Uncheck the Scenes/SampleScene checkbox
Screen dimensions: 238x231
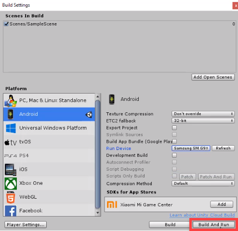(6, 24)
